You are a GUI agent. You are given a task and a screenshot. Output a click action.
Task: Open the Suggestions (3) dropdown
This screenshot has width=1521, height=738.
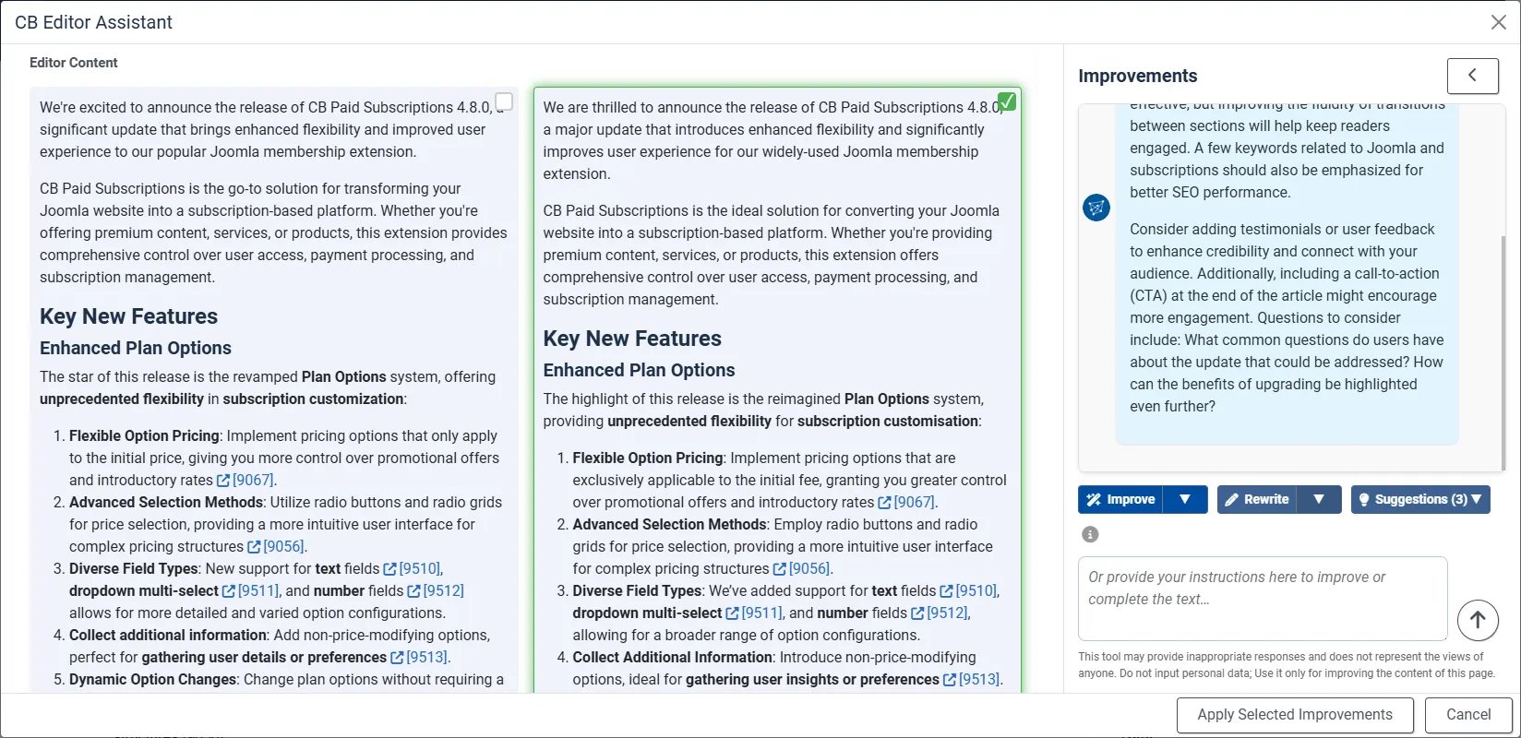tap(1420, 499)
